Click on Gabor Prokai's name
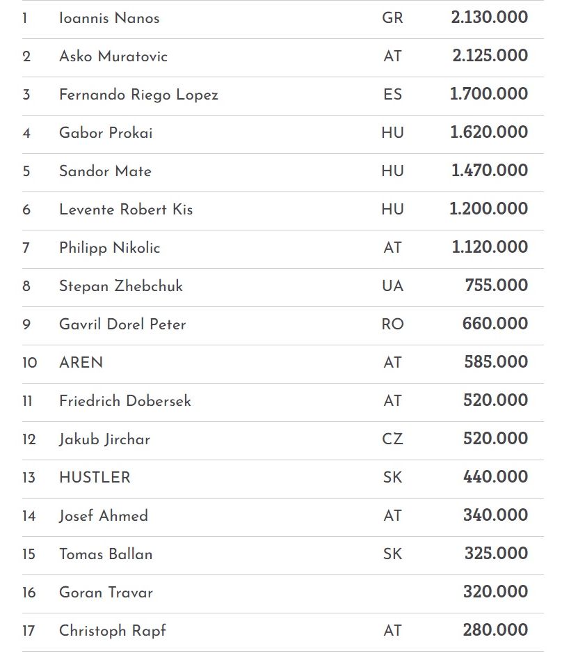The image size is (562, 658). 106,133
